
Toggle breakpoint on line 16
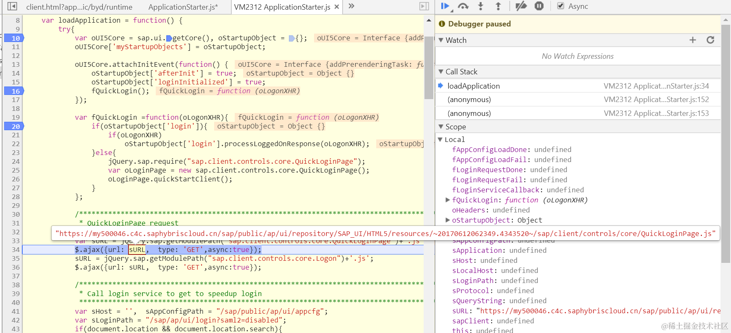[x=14, y=91]
